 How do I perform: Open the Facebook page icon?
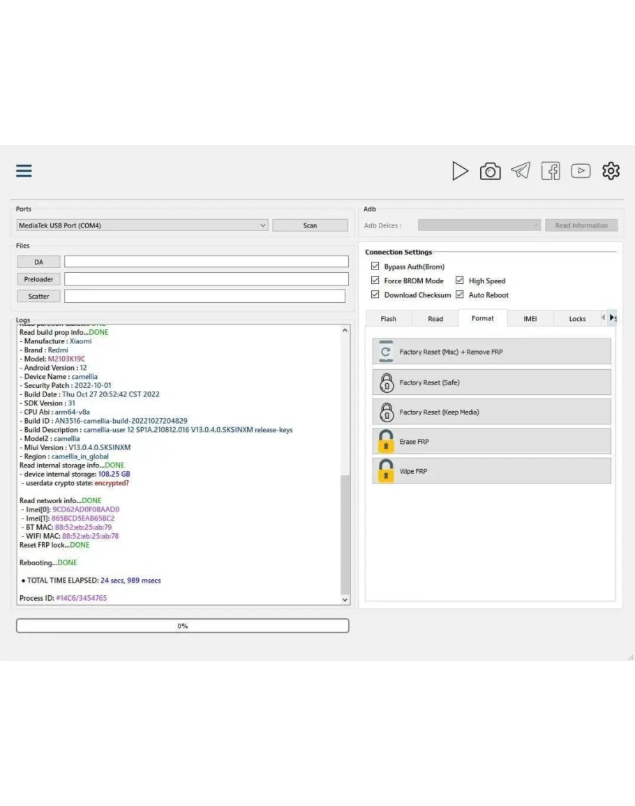click(551, 171)
